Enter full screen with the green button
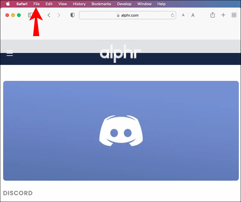The image size is (241, 202). pos(19,15)
